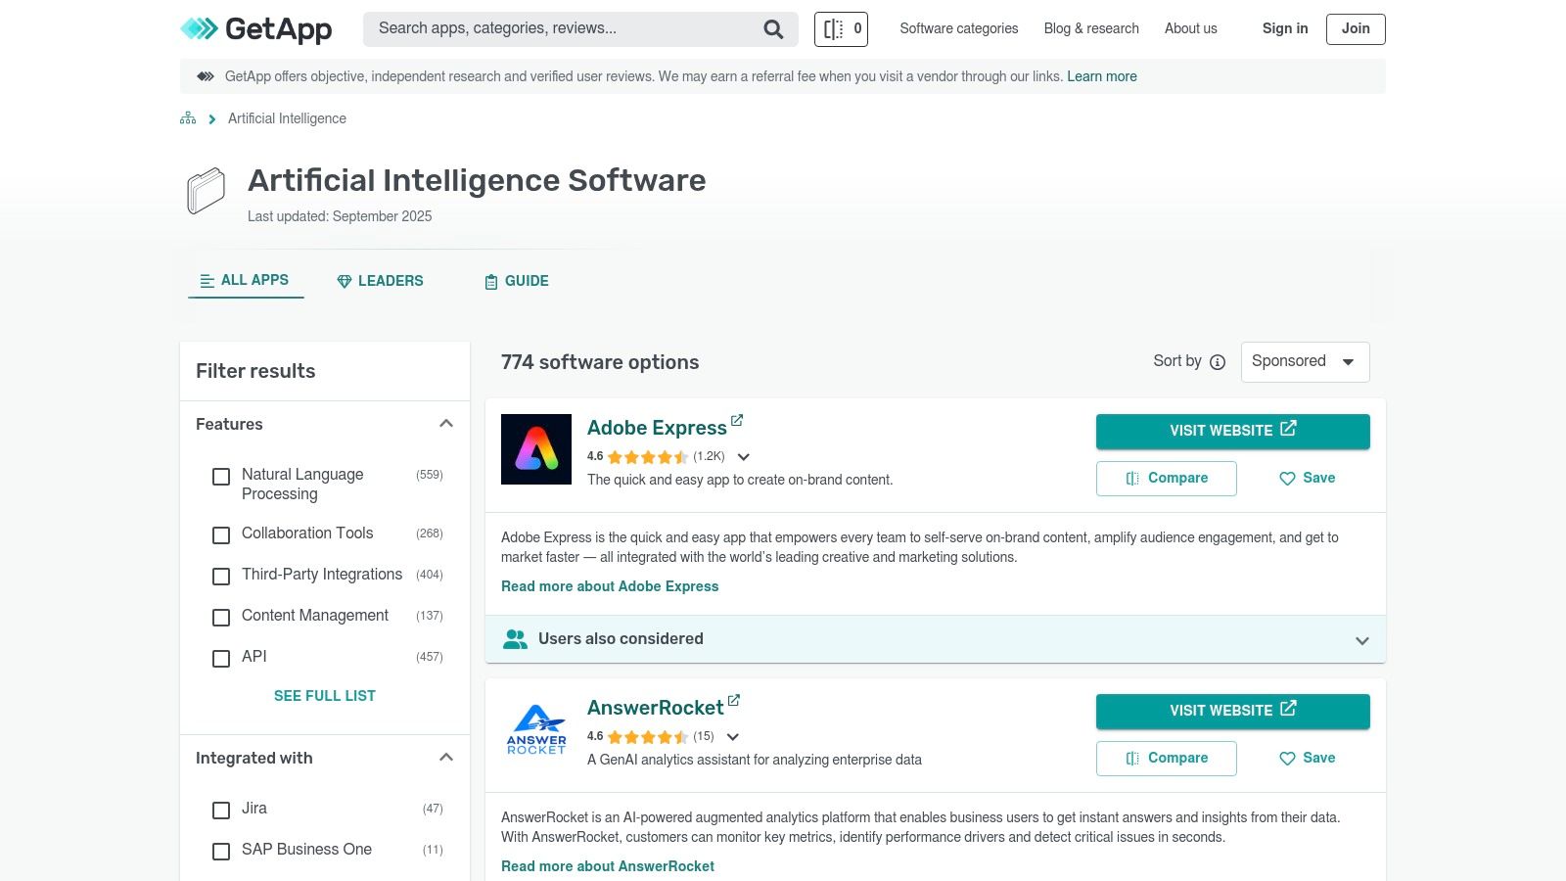Open Read more about Adobe Express link
The image size is (1566, 881).
(610, 586)
